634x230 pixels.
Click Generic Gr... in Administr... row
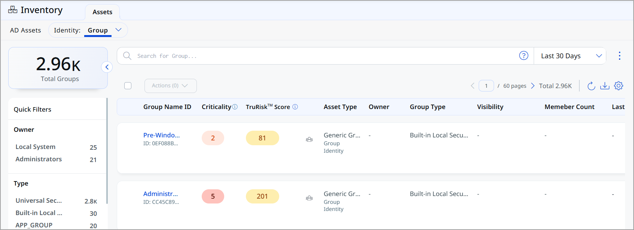342,194
